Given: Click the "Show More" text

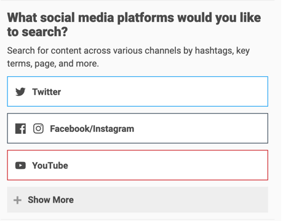Looking at the screenshot, I should pos(50,200).
